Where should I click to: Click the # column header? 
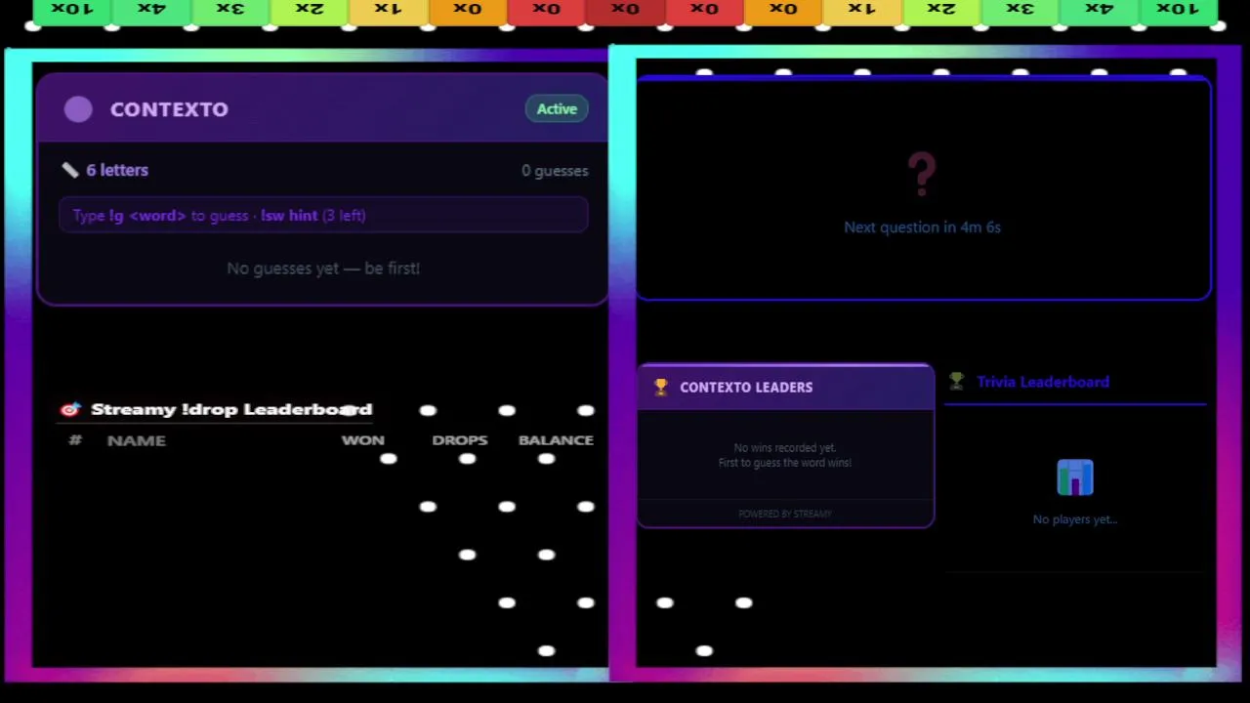pos(75,440)
